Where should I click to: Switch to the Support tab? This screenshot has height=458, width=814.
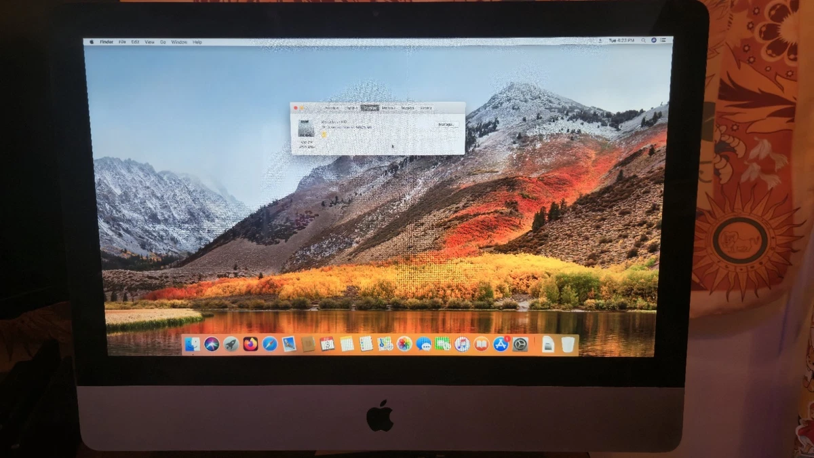[x=408, y=108]
